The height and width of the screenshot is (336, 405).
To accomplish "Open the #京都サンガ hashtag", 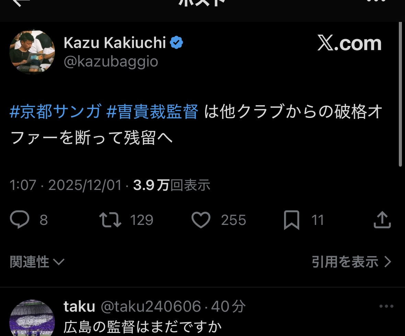I will (56, 111).
